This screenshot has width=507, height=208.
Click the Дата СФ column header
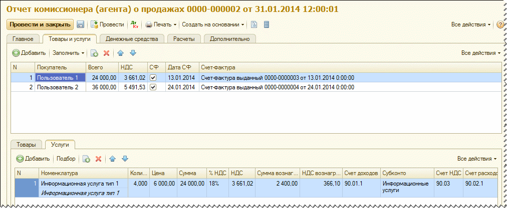(x=182, y=68)
